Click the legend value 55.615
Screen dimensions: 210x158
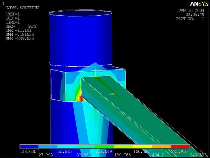[x=64, y=151]
